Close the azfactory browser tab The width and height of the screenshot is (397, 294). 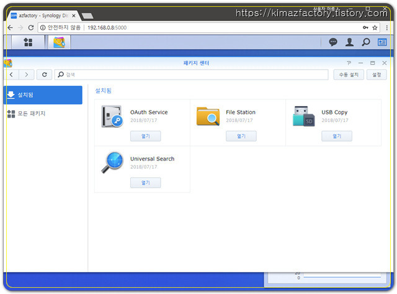click(74, 16)
